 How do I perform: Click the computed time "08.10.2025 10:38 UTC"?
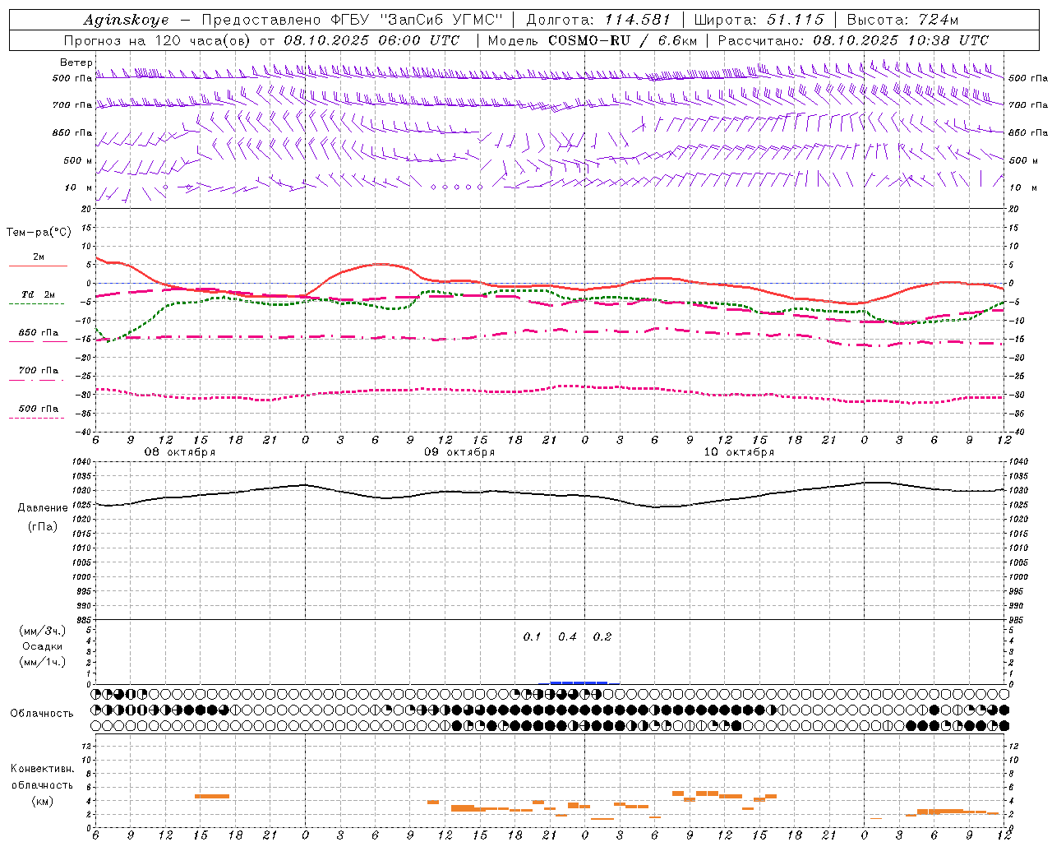(901, 40)
